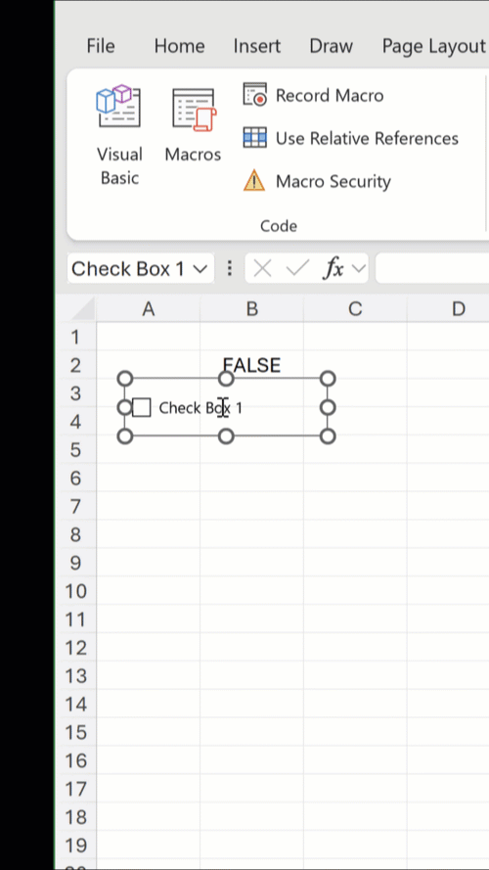The image size is (489, 870).
Task: Click the formula bar options dots
Action: 230,269
